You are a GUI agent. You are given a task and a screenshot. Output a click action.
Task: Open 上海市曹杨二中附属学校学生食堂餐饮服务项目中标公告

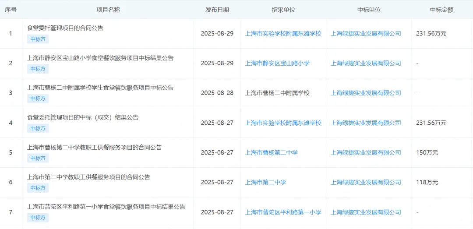tap(100, 88)
